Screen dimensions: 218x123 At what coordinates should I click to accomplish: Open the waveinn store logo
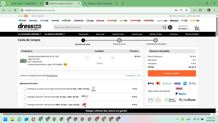pyautogui.click(x=33, y=20)
